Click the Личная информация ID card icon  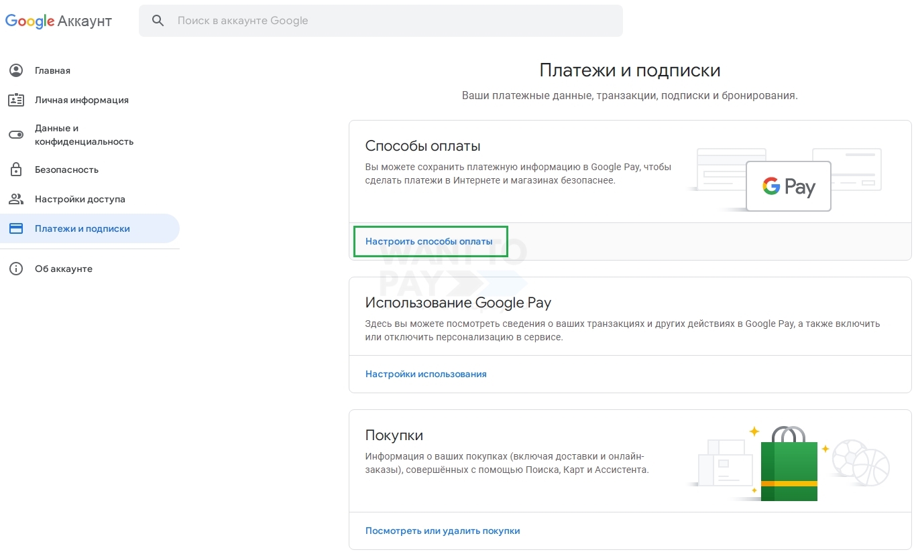[15, 100]
